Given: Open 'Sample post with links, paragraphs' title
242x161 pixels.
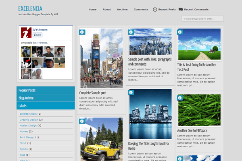Looking at the screenshot, I should click(x=150, y=62).
